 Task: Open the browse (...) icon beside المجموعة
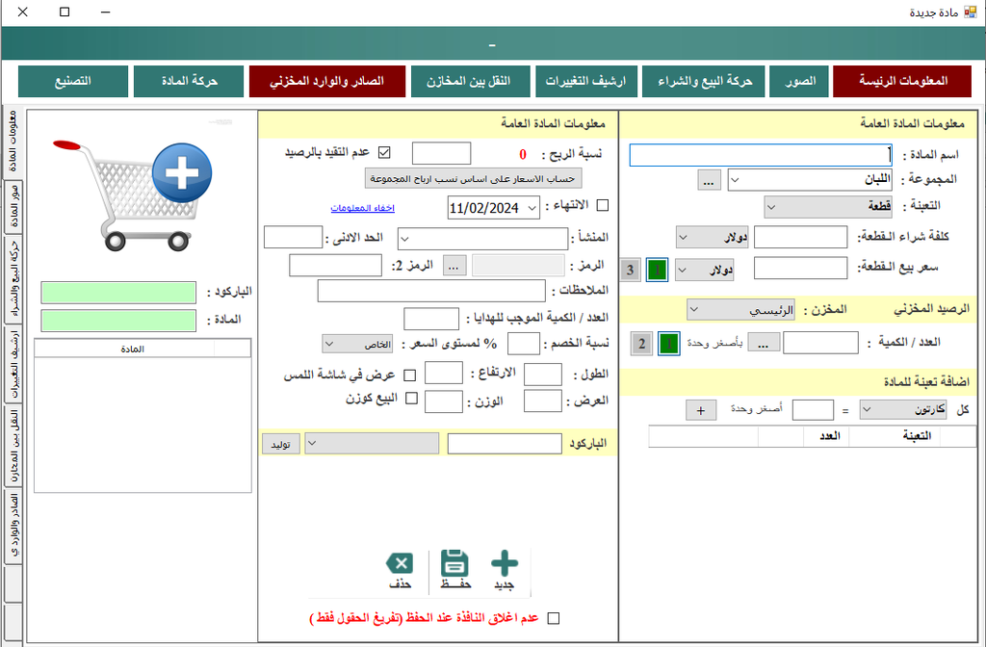click(709, 179)
